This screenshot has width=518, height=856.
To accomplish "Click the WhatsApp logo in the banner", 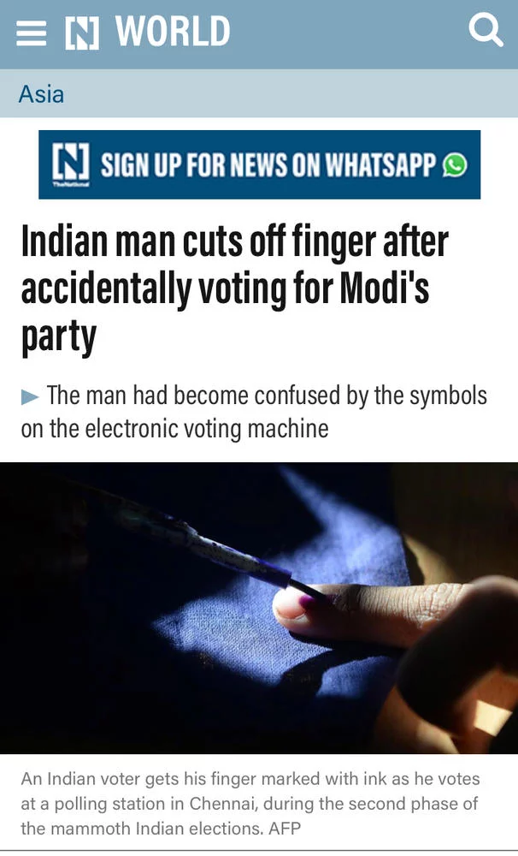I will 455,164.
